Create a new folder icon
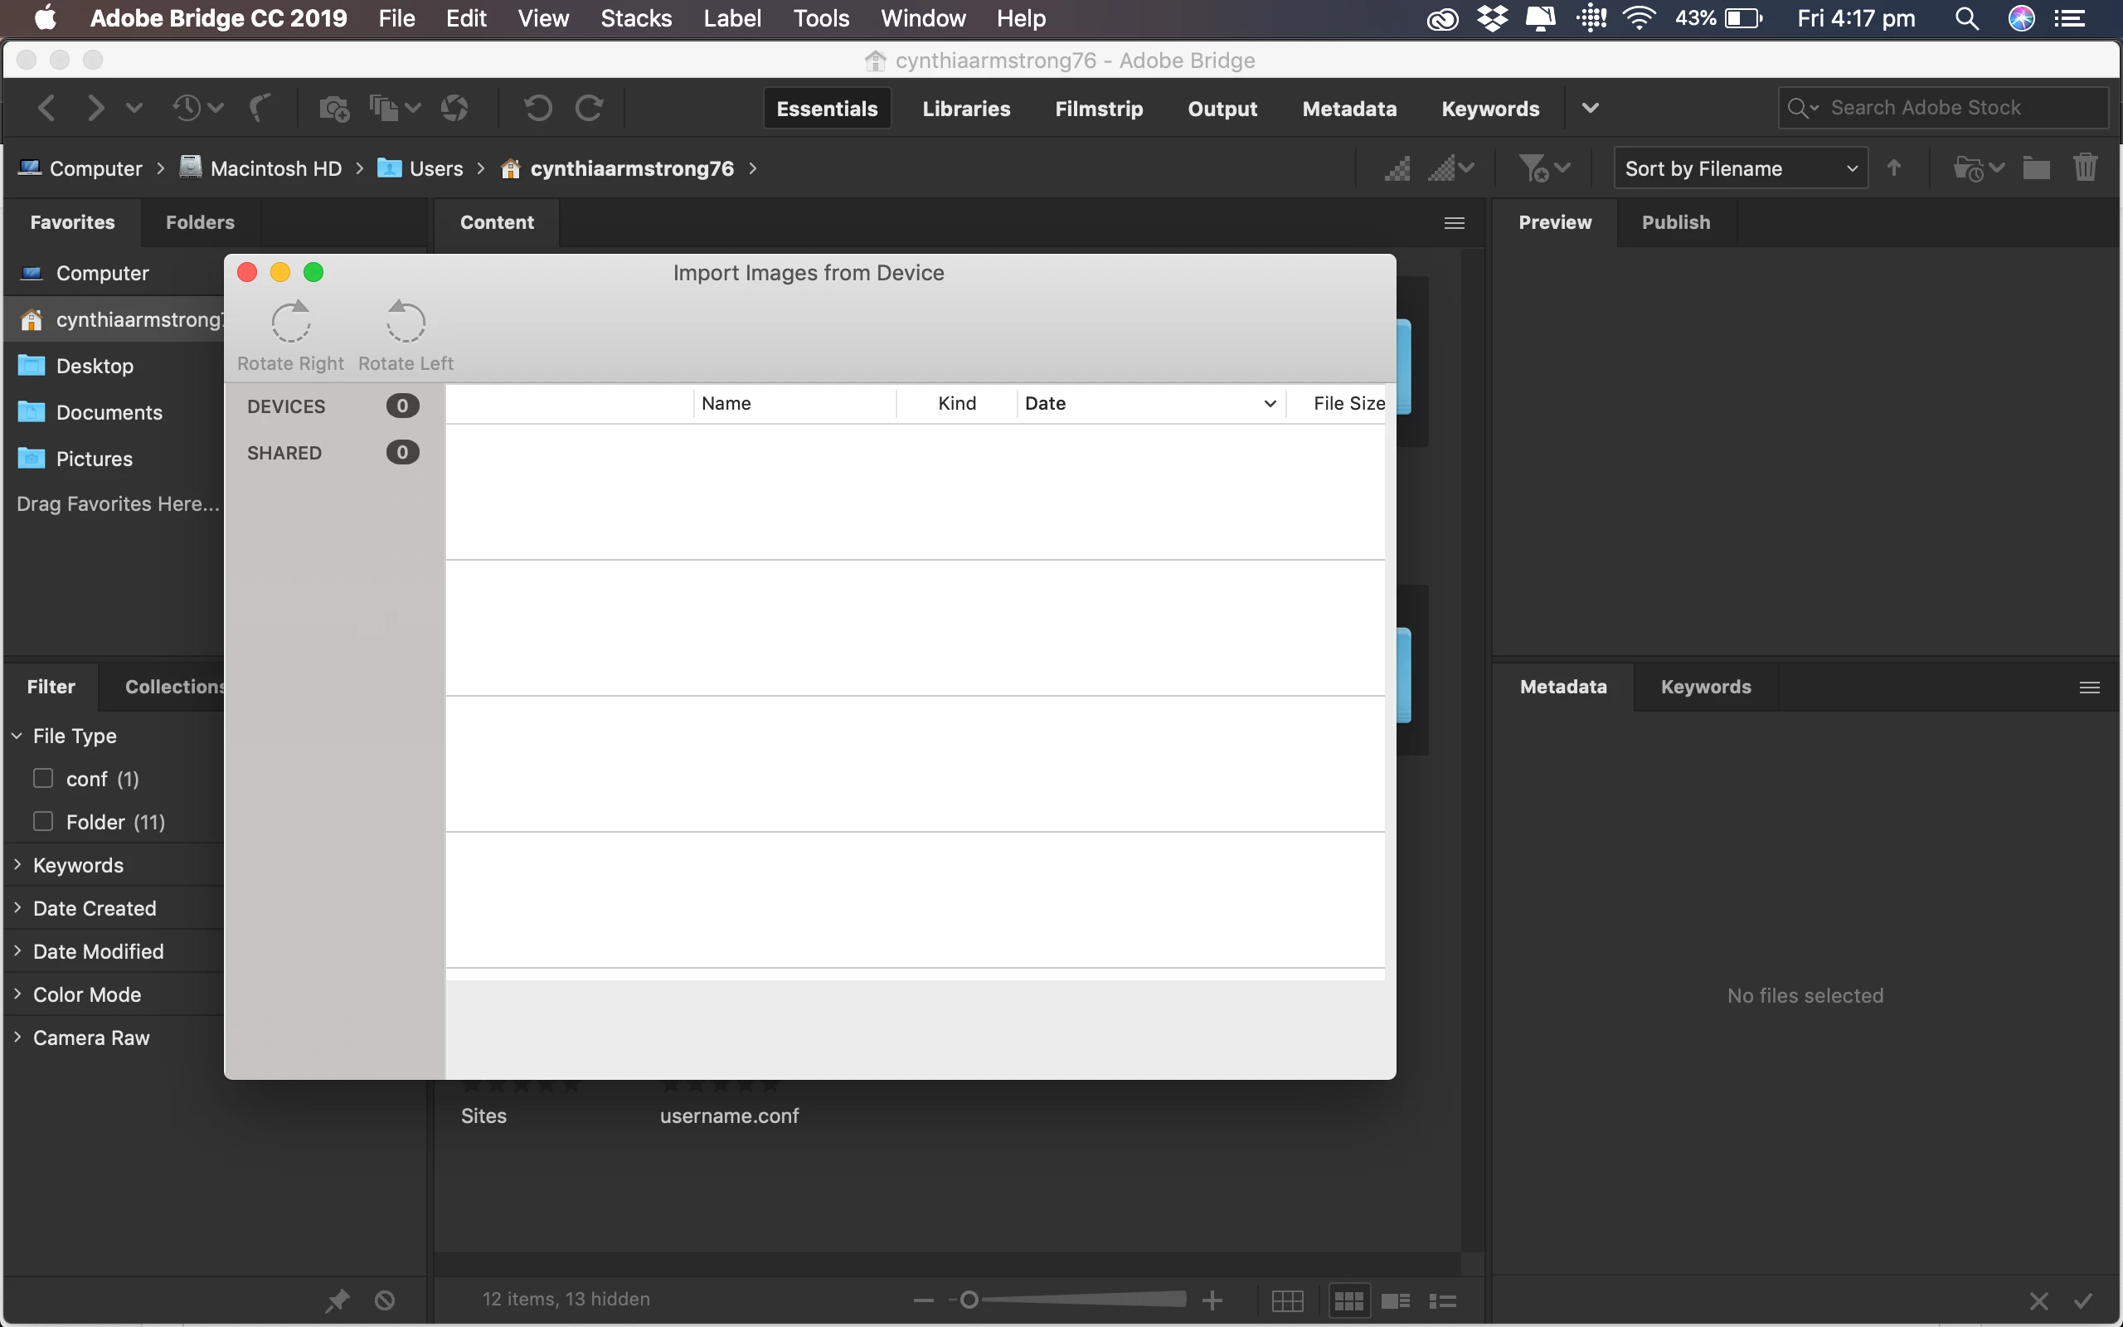Viewport: 2123px width, 1327px height. [2036, 168]
